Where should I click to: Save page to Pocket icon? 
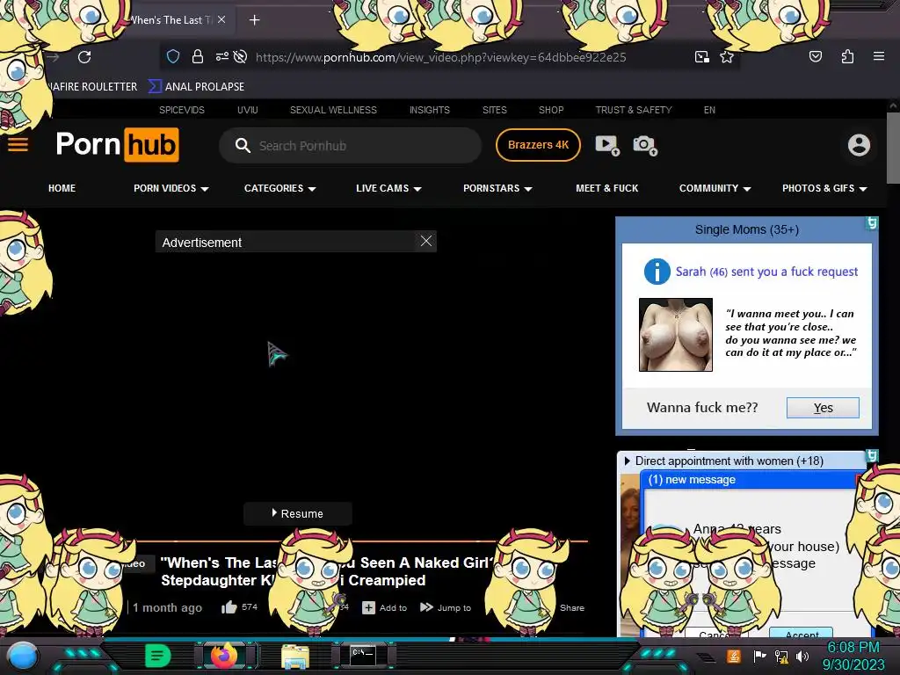815,56
